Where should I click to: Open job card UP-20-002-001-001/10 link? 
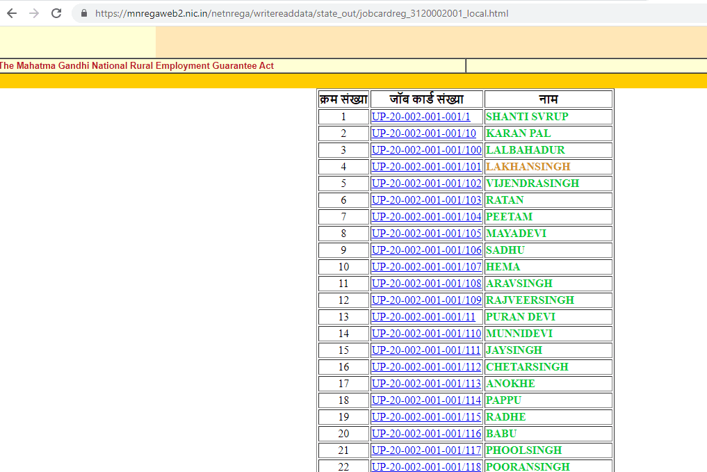(x=423, y=133)
